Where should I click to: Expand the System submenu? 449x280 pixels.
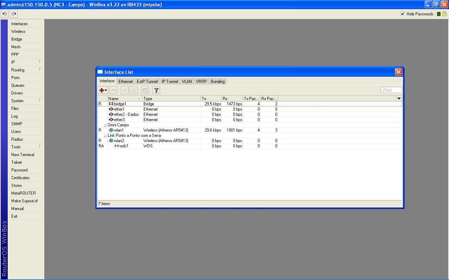pyautogui.click(x=26, y=101)
